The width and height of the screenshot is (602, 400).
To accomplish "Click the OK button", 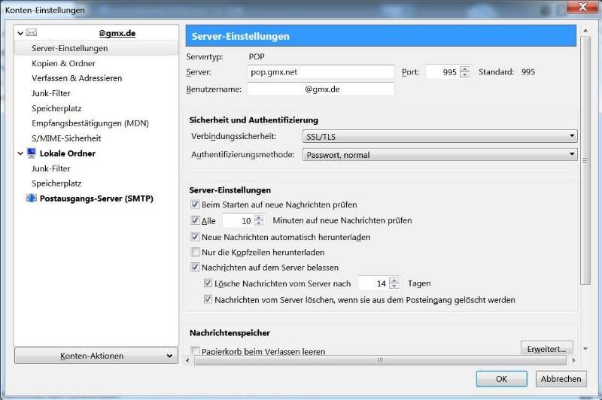I will 501,379.
